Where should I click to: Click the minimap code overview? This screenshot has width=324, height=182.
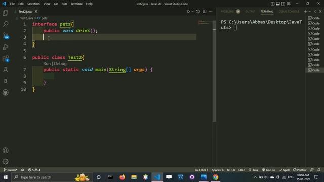(x=204, y=22)
